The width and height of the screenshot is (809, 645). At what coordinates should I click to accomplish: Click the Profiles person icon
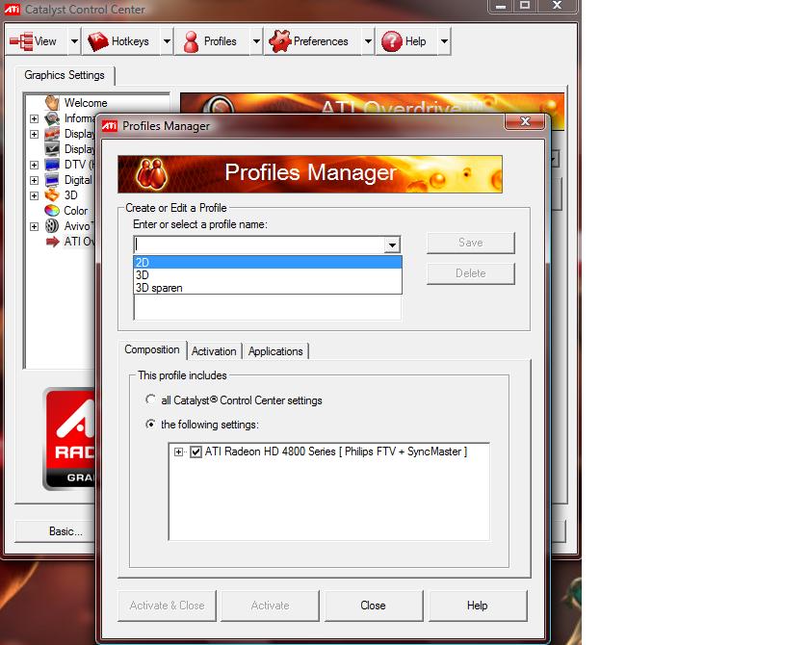tap(191, 41)
